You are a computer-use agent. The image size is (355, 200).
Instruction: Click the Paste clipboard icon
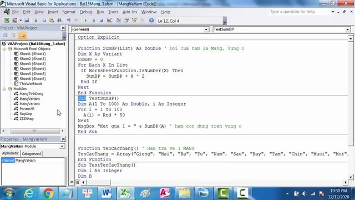pos(52,21)
